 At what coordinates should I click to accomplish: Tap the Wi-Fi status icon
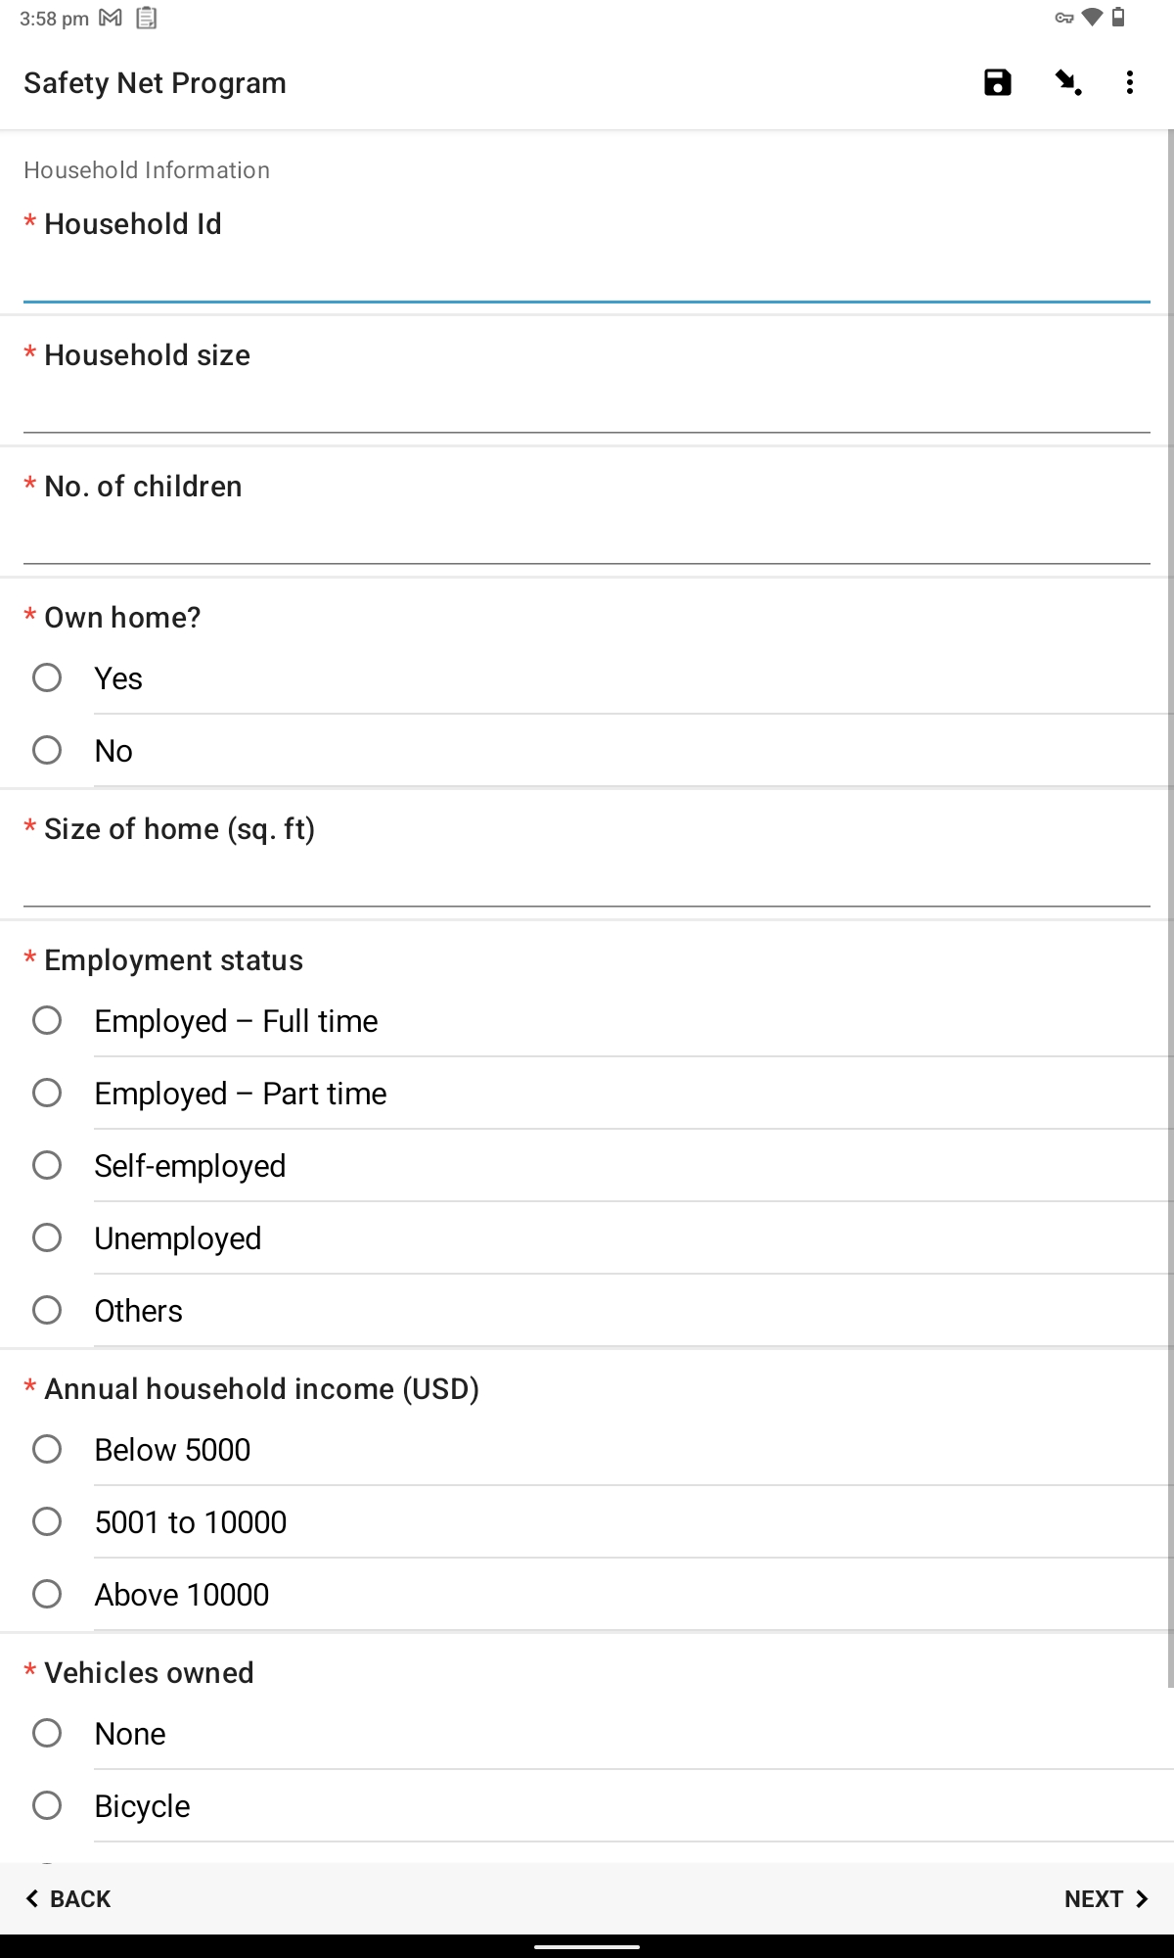[x=1092, y=19]
